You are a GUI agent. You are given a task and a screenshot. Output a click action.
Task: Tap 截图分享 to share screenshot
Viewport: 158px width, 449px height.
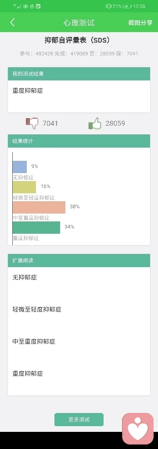coord(140,22)
